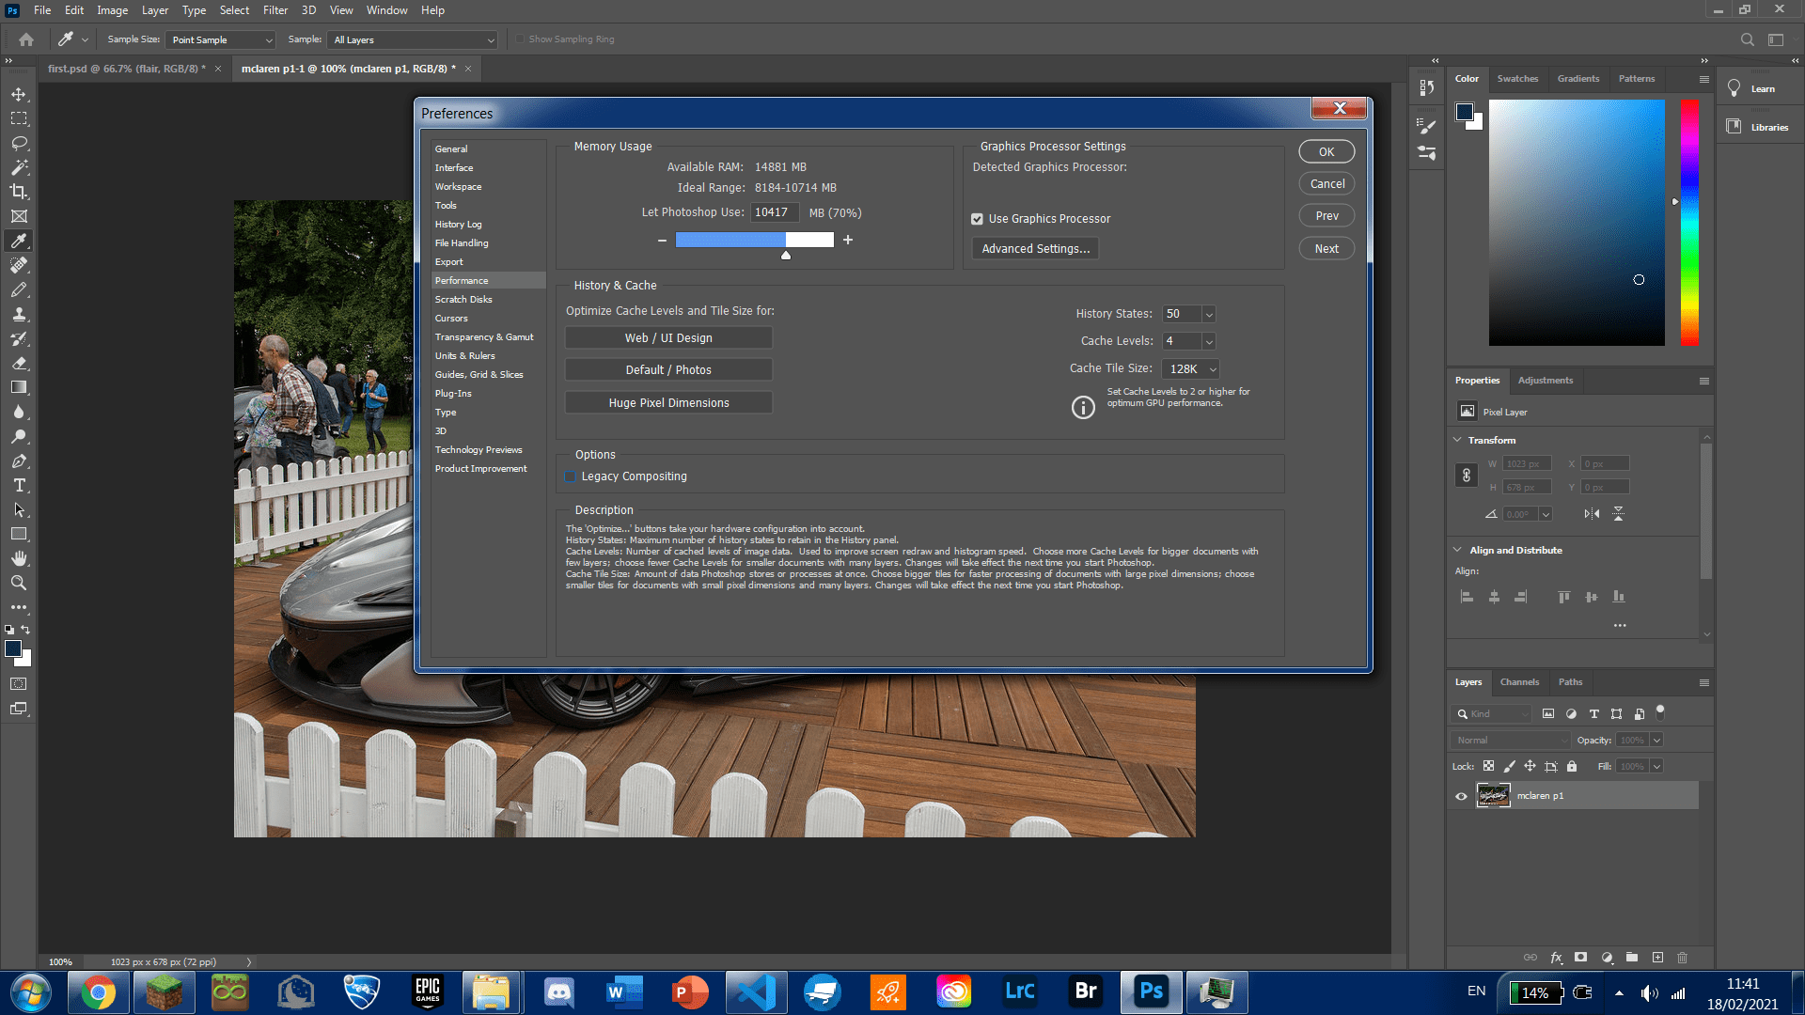This screenshot has height=1015, width=1805.
Task: Select the Move tool
Action: tap(19, 94)
